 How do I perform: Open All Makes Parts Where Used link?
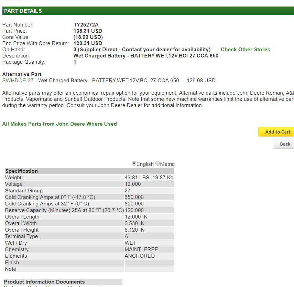59,124
